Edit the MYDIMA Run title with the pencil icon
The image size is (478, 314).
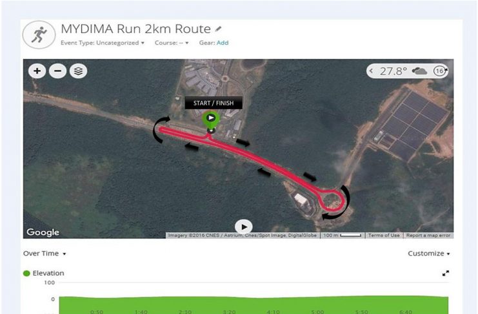[x=218, y=29]
